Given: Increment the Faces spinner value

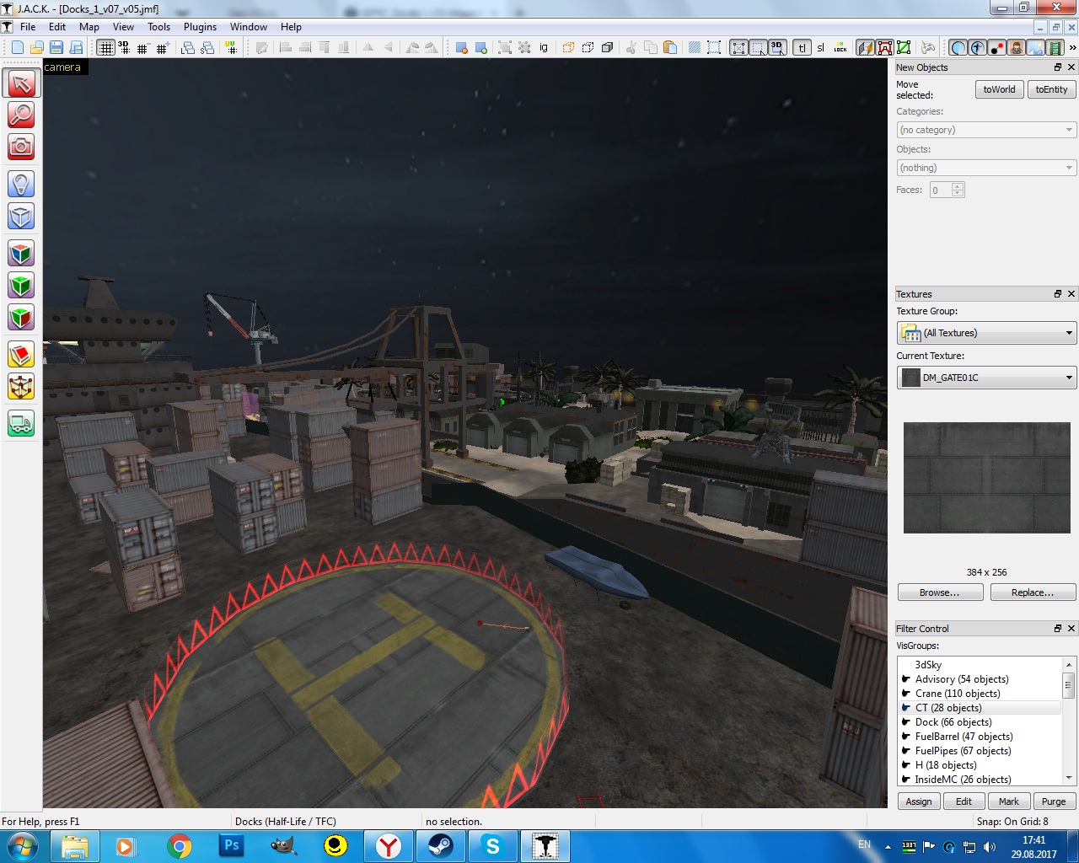Looking at the screenshot, I should 958,186.
